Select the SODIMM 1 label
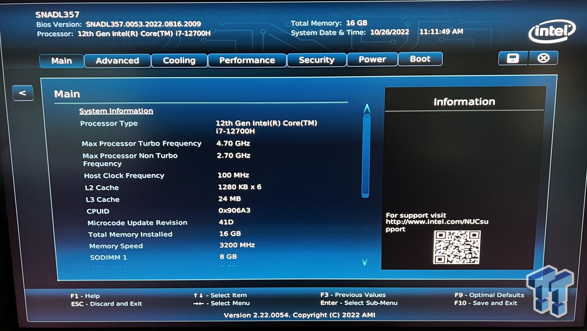Screen dimensions: 587x331 108,257
